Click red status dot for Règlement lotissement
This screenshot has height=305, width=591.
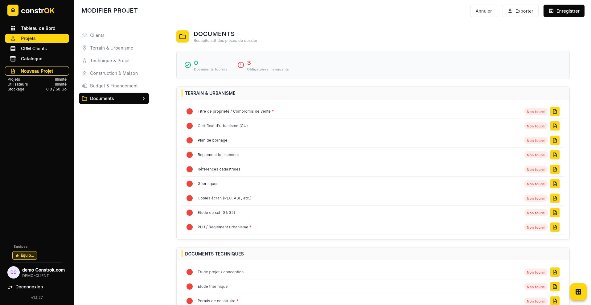click(190, 155)
